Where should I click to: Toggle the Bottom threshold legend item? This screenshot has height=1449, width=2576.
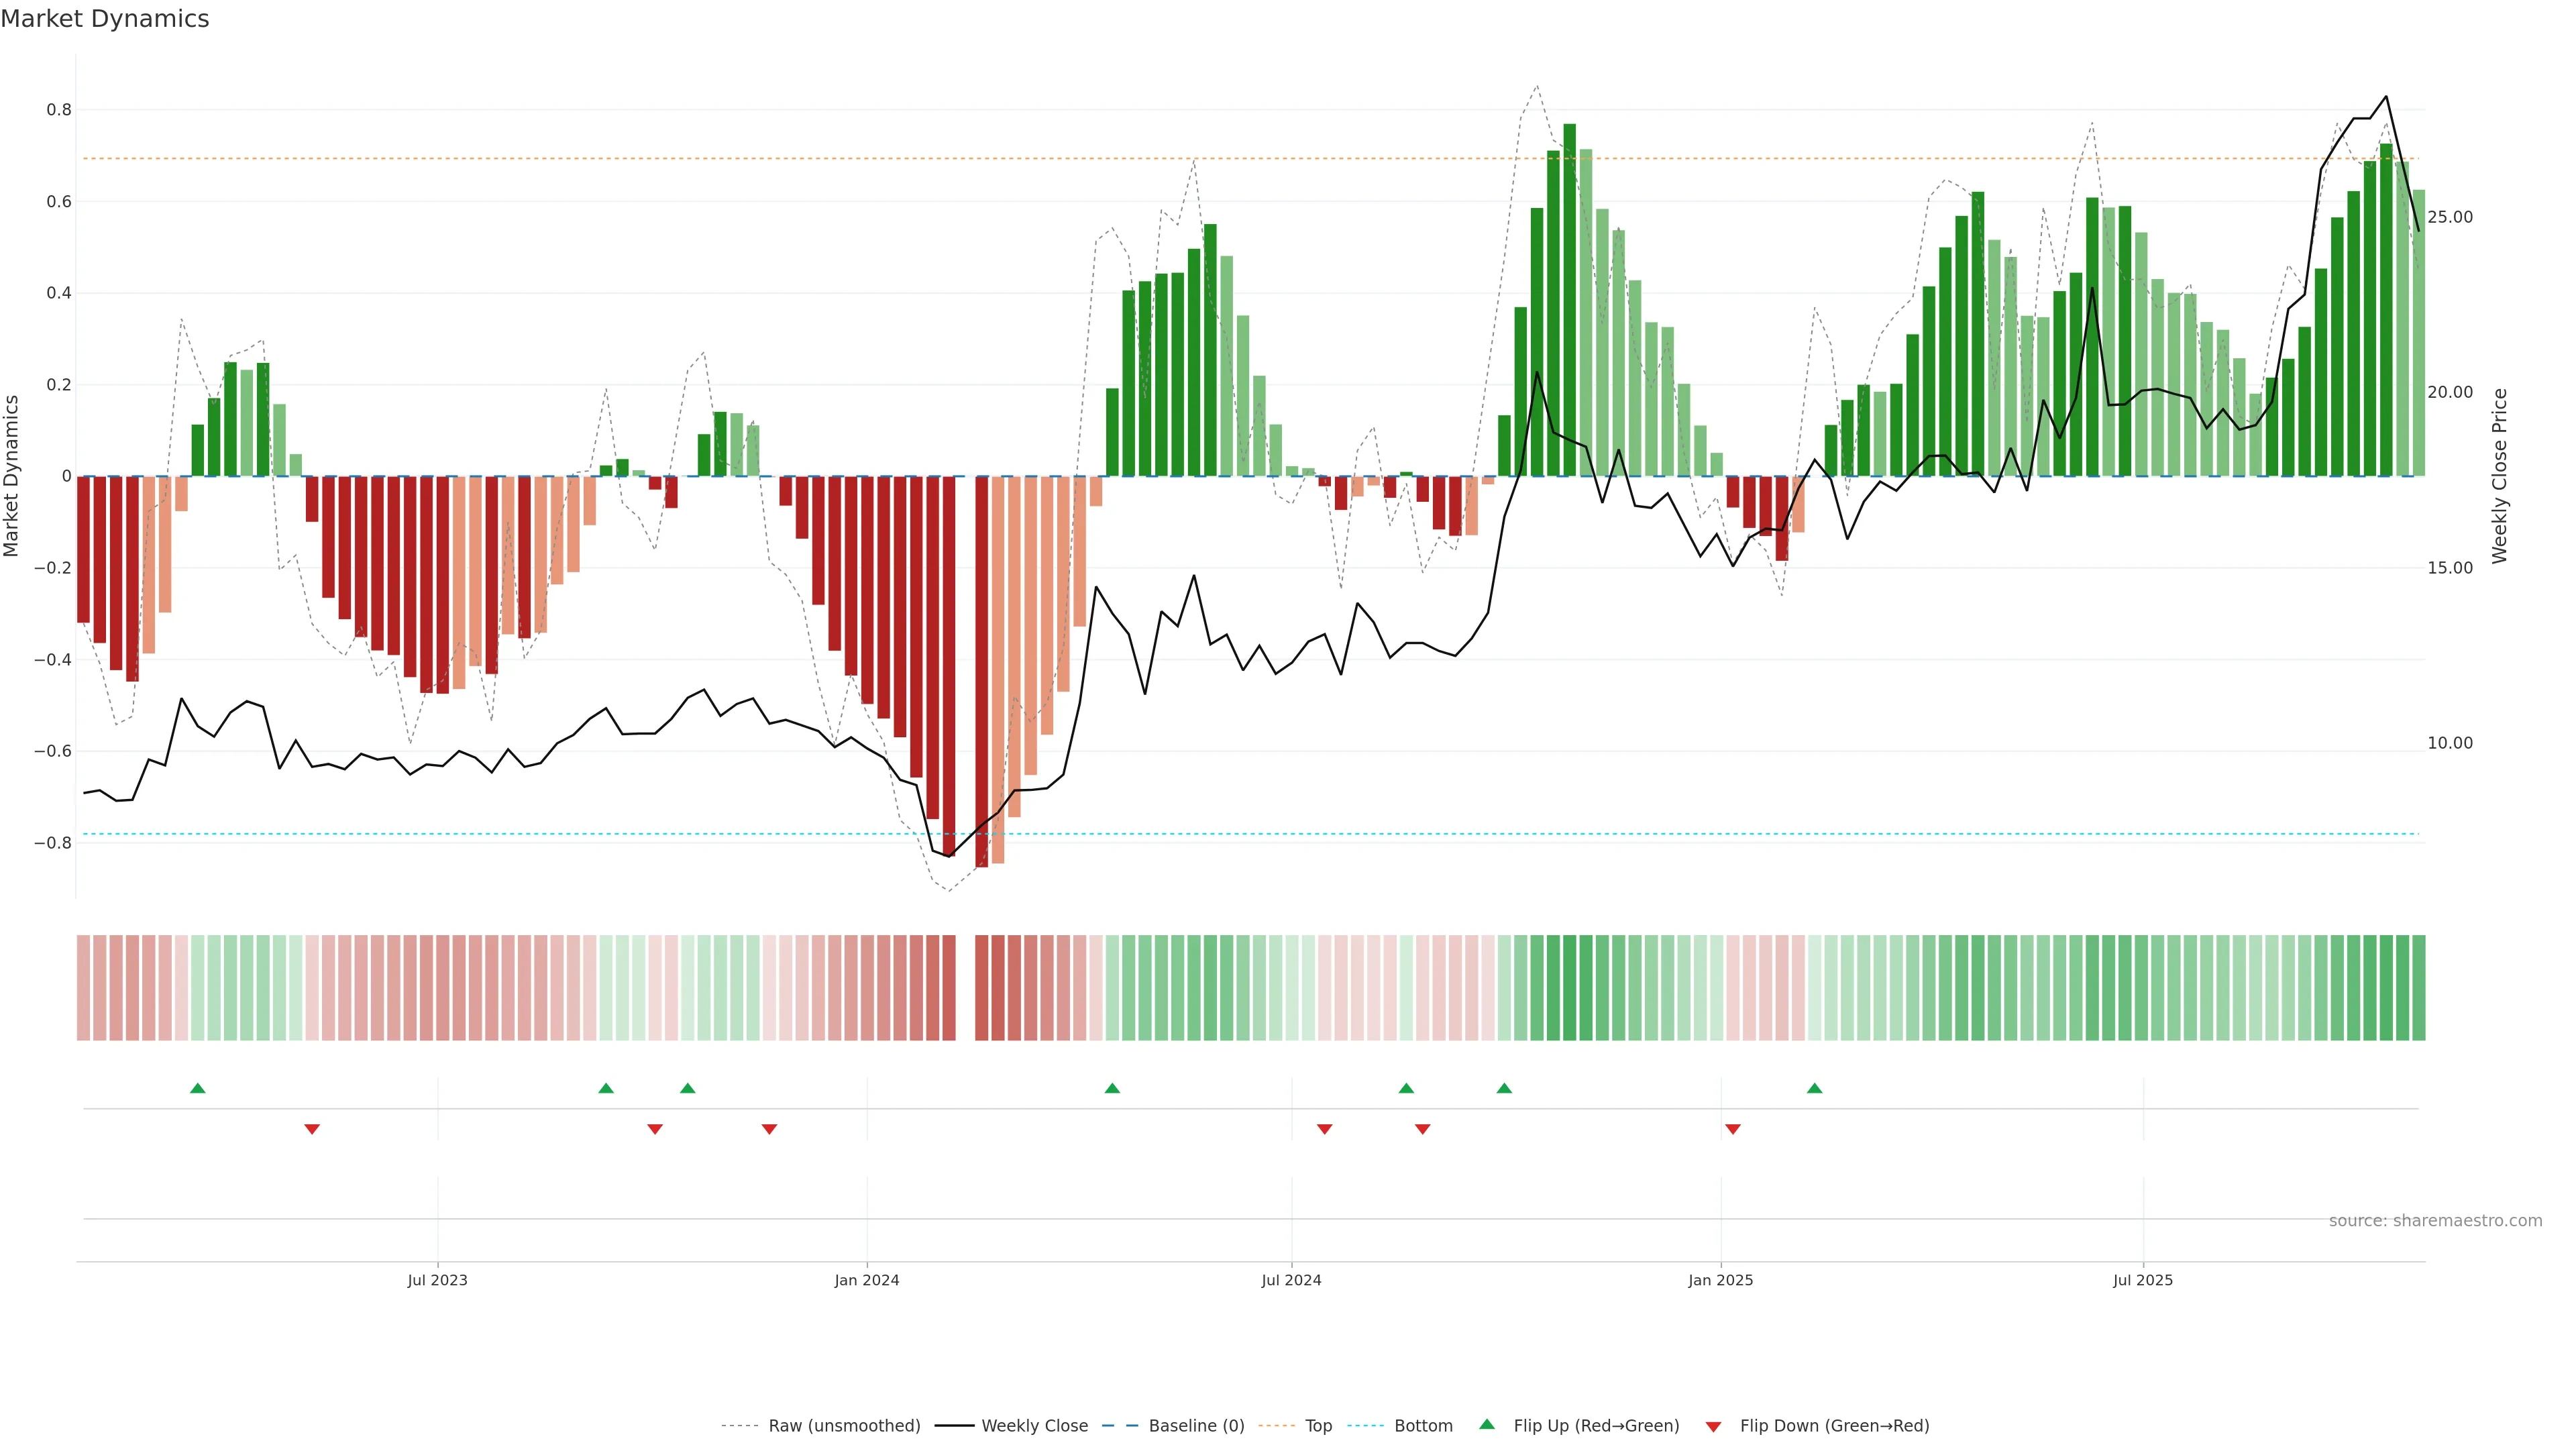click(1423, 1426)
